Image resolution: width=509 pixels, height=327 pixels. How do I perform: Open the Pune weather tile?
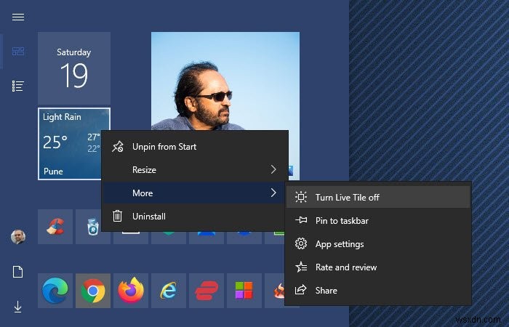click(74, 144)
